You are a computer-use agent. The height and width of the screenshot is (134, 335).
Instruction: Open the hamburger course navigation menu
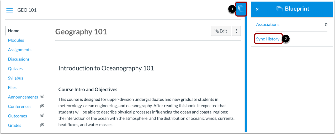pos(9,10)
